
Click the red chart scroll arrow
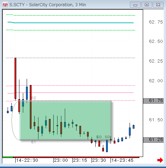tap(160, 160)
